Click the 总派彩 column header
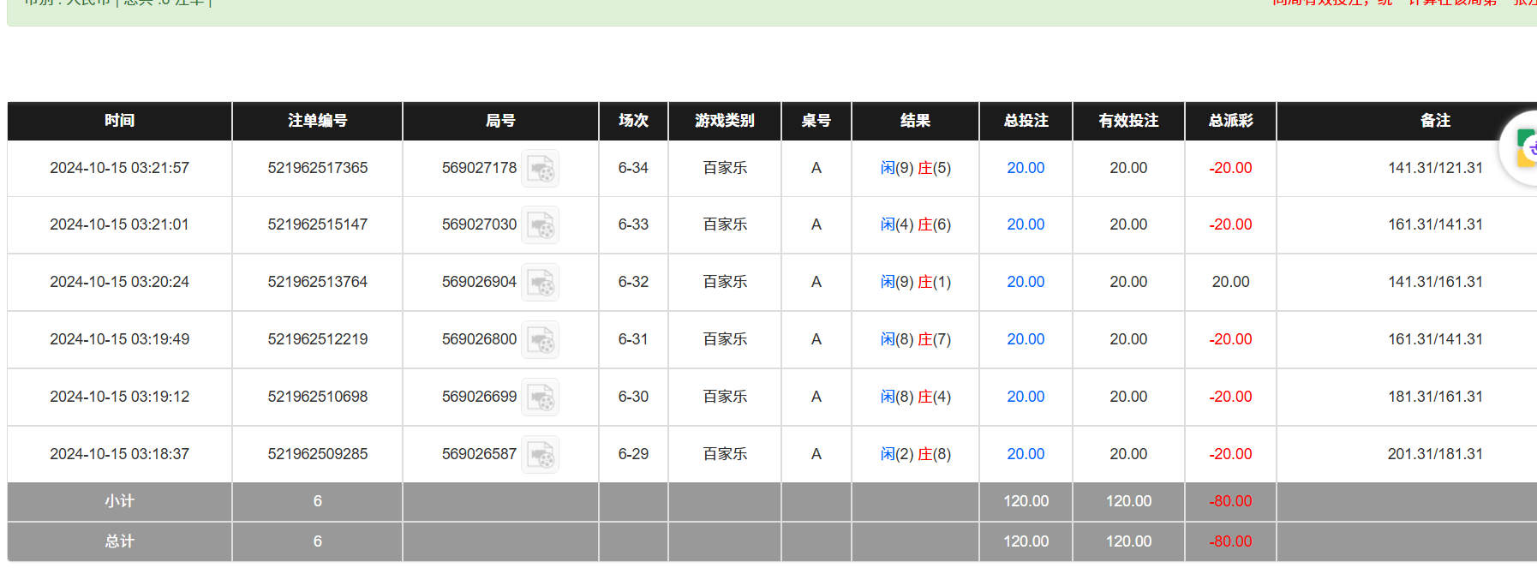The width and height of the screenshot is (1537, 568). tap(1230, 121)
